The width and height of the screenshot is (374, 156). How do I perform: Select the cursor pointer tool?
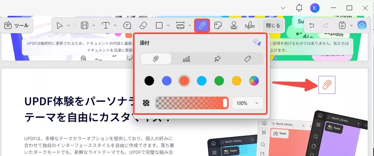[x=60, y=25]
